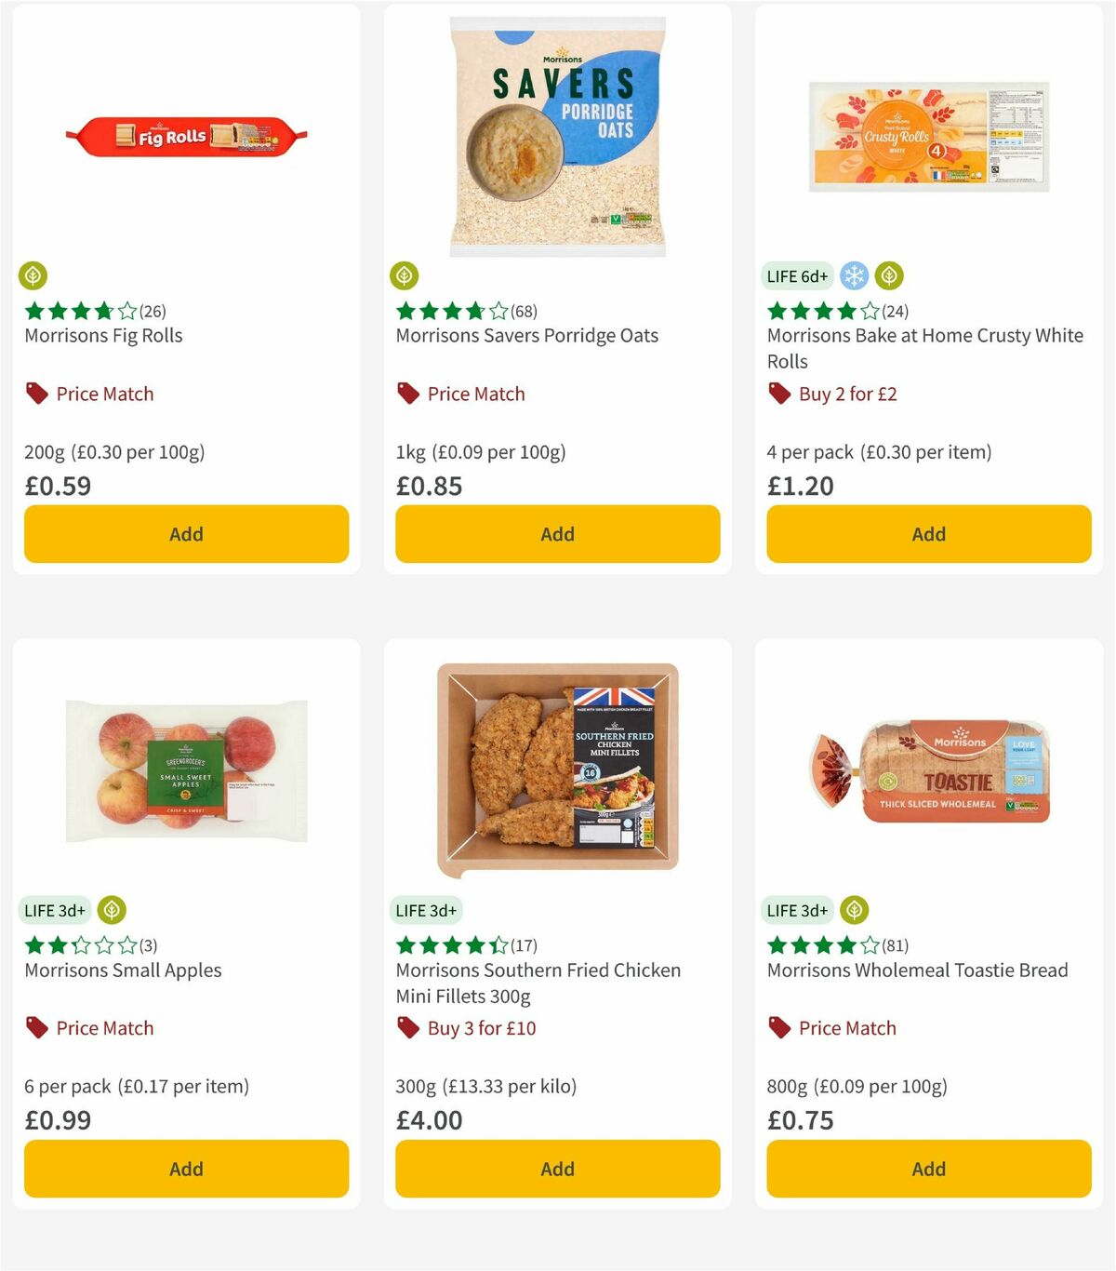Image resolution: width=1116 pixels, height=1271 pixels.
Task: Click the fourth star in Fig Rolls rating
Action: (107, 311)
